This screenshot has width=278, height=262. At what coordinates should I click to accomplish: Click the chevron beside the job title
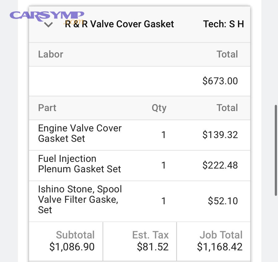click(x=48, y=24)
